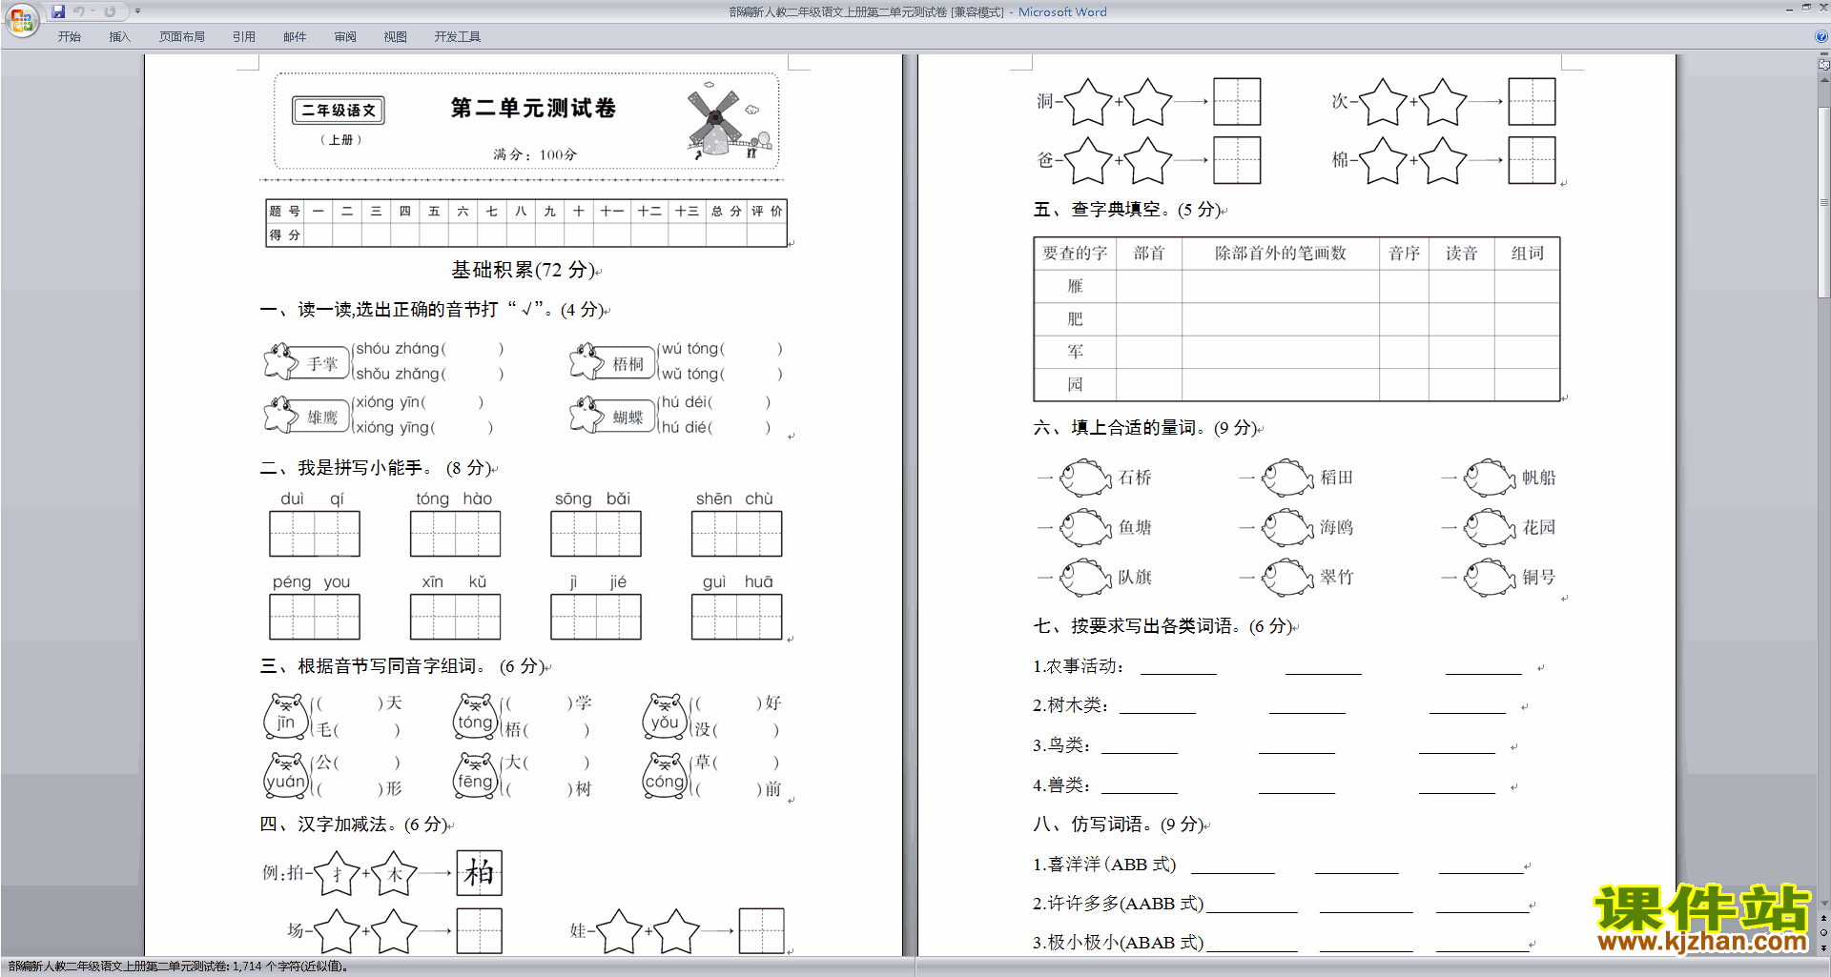This screenshot has height=977, width=1831.
Task: Click the 手掌 star label
Action: pyautogui.click(x=306, y=362)
